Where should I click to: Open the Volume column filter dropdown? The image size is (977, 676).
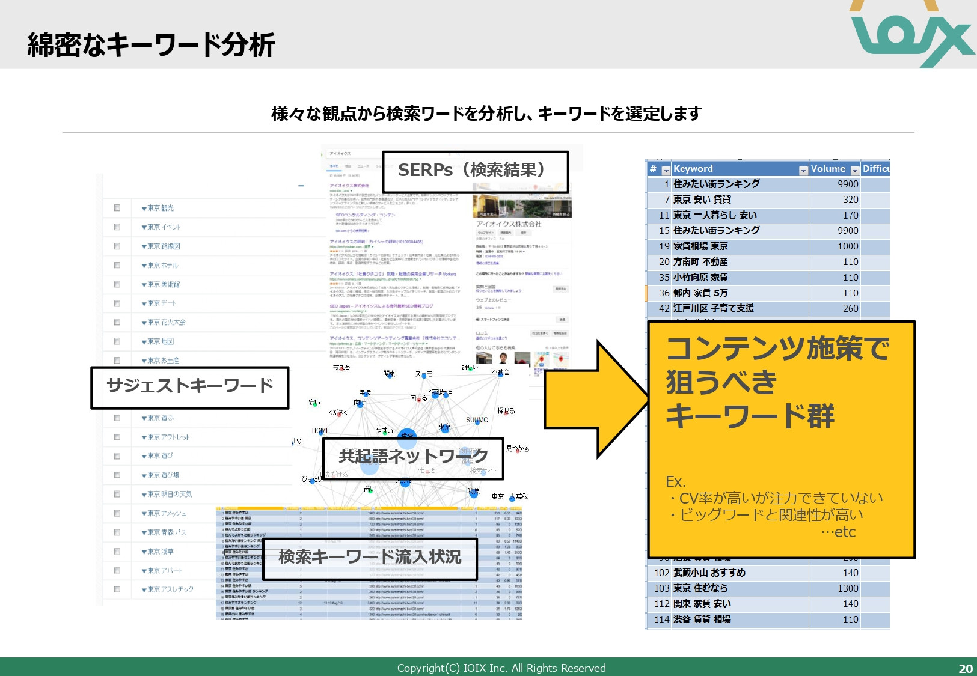click(856, 169)
